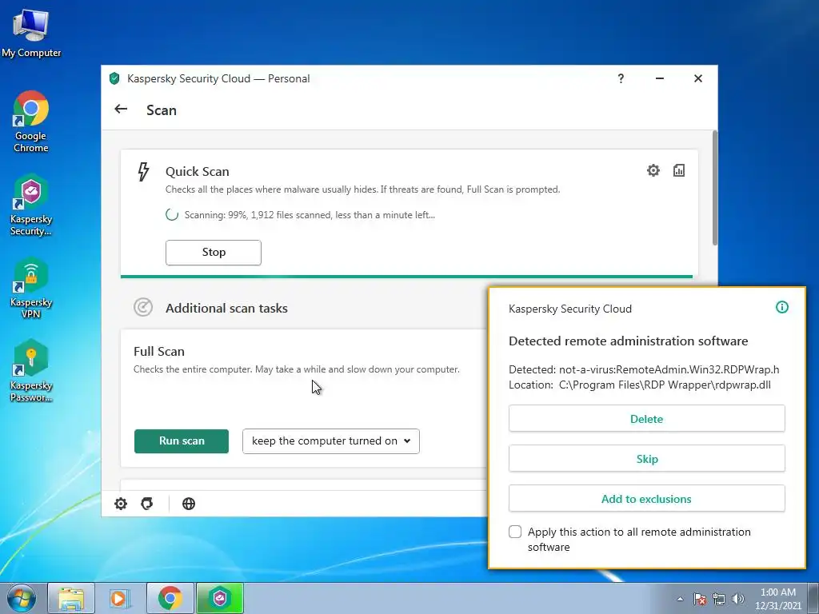819x614 pixels.
Task: Start the Full Scan with Run scan
Action: pos(182,441)
